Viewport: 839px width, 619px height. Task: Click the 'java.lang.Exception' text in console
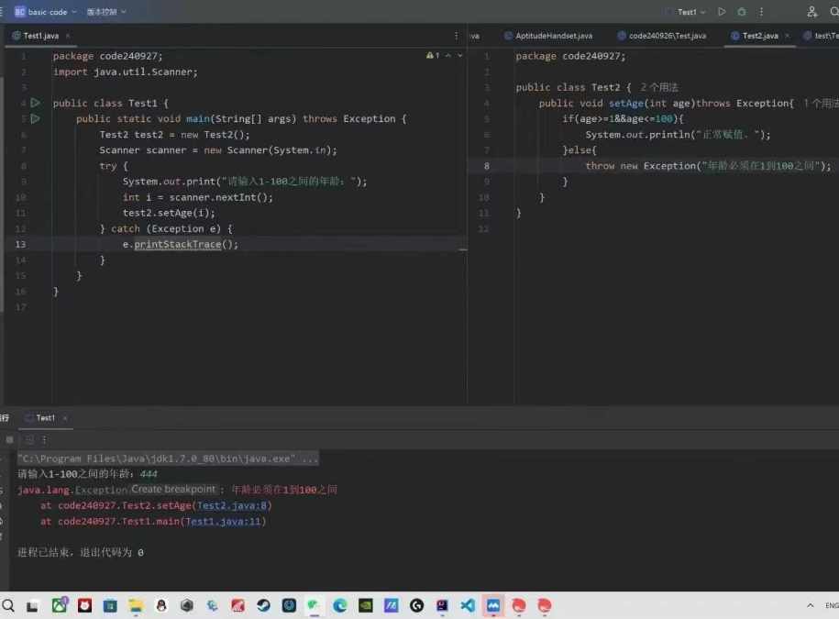(x=72, y=490)
